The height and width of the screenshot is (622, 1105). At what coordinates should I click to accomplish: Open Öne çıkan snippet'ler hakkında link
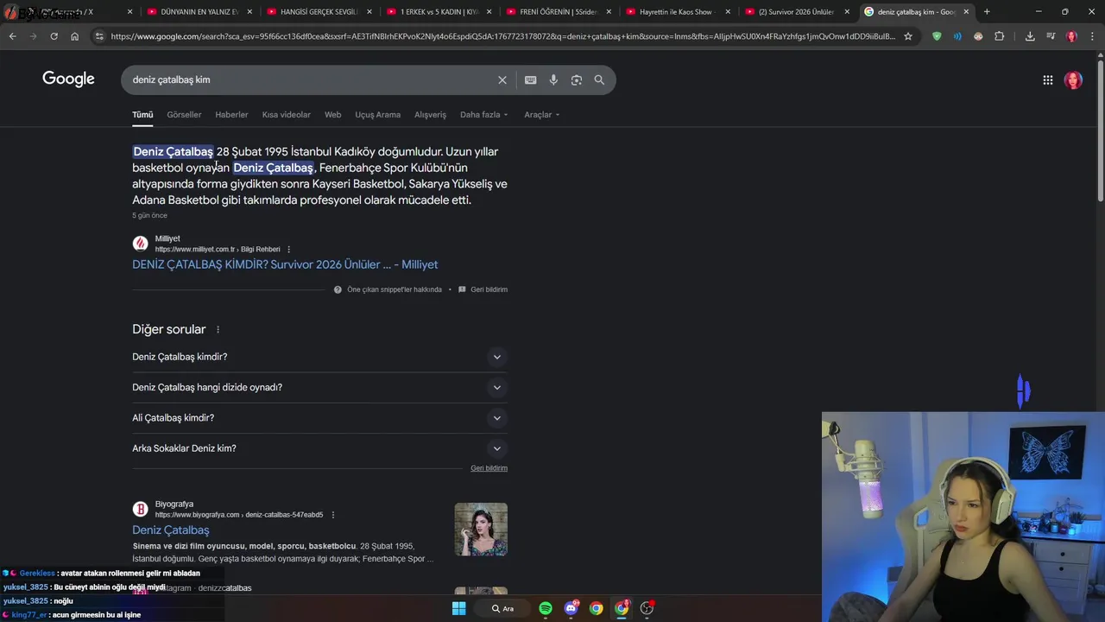pyautogui.click(x=395, y=289)
